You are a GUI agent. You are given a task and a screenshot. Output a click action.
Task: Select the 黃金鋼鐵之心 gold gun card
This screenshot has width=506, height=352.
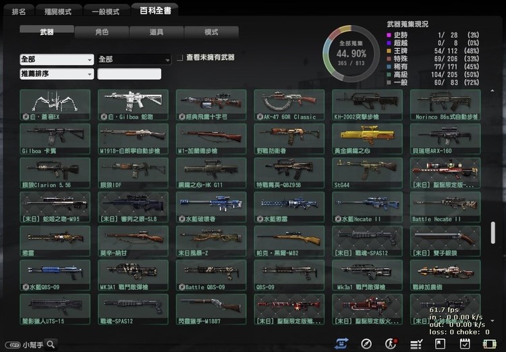tap(367, 139)
